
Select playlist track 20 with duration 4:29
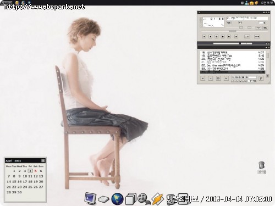[x=233, y=59]
